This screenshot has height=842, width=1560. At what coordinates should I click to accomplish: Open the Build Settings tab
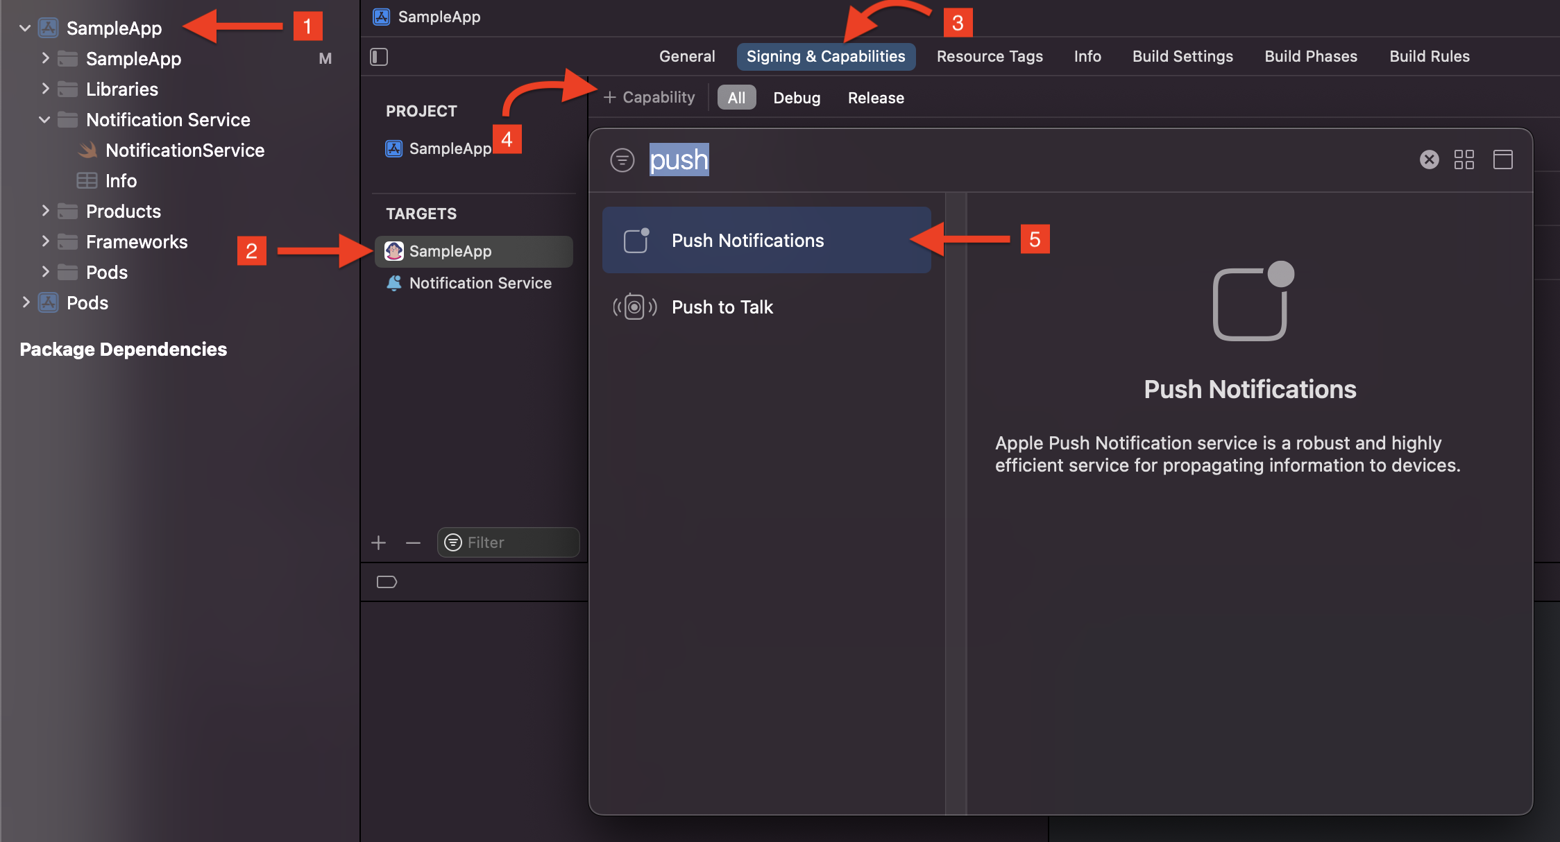pyautogui.click(x=1183, y=57)
